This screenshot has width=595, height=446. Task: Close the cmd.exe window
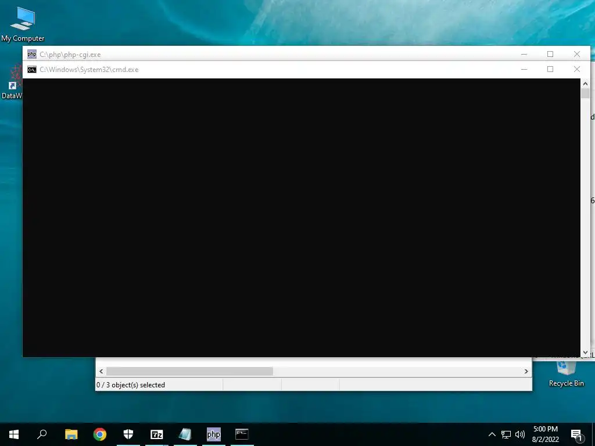(577, 70)
